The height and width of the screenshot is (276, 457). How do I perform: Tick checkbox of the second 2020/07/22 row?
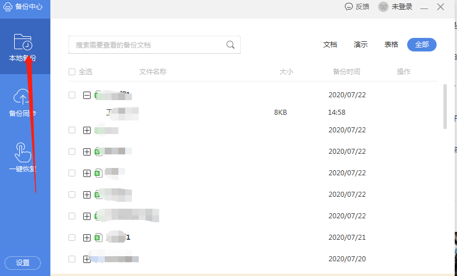(72, 130)
